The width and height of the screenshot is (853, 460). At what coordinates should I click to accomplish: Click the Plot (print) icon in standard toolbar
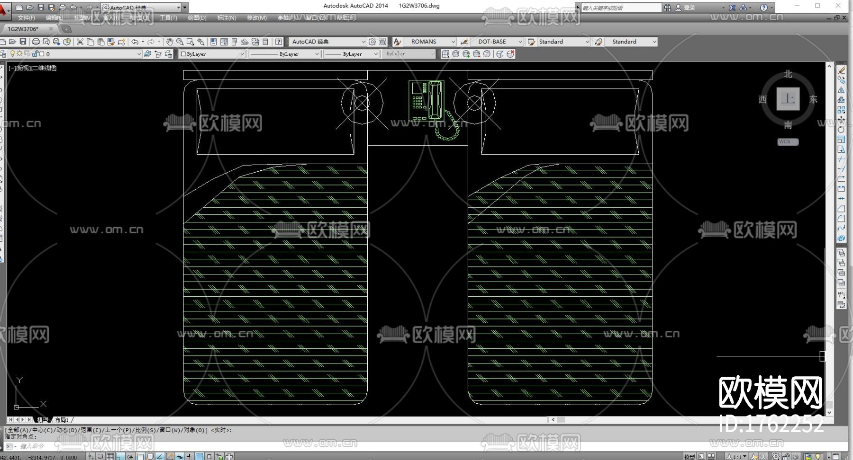tap(36, 42)
